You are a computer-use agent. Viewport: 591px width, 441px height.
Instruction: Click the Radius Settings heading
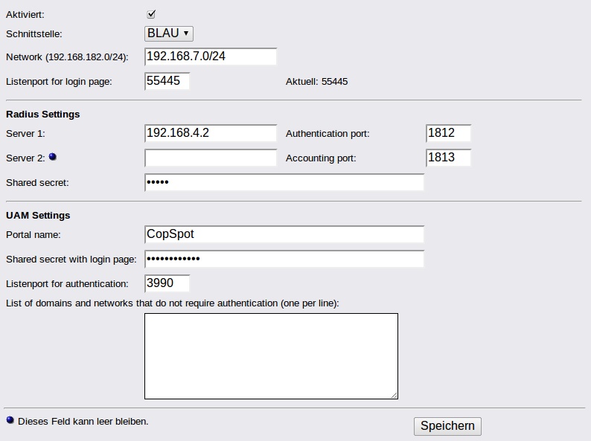tap(42, 115)
